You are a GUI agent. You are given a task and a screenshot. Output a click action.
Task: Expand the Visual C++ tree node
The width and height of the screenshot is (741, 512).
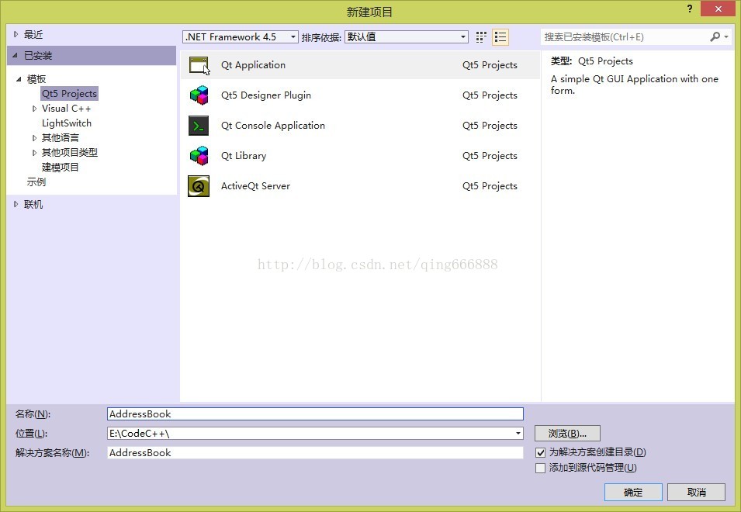[x=34, y=109]
